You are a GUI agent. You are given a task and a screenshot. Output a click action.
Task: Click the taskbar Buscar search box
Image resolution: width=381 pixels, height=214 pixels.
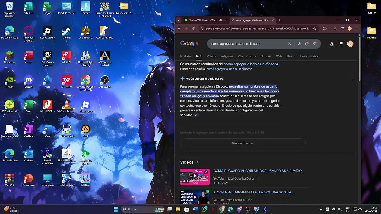point(143,209)
